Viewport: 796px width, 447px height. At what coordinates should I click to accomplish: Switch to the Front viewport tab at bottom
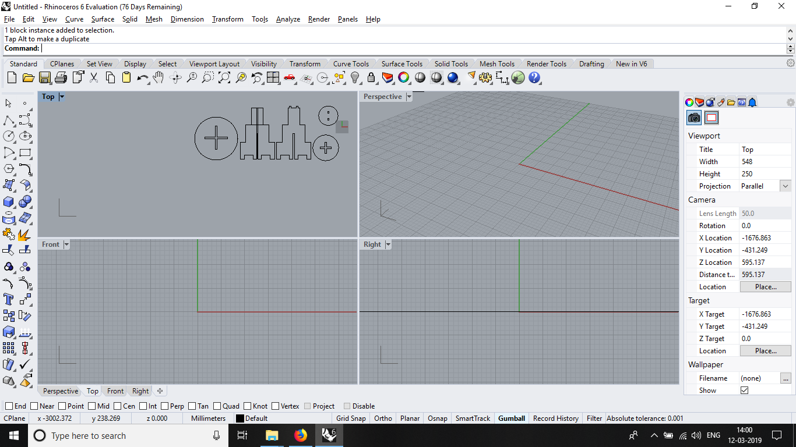click(115, 391)
